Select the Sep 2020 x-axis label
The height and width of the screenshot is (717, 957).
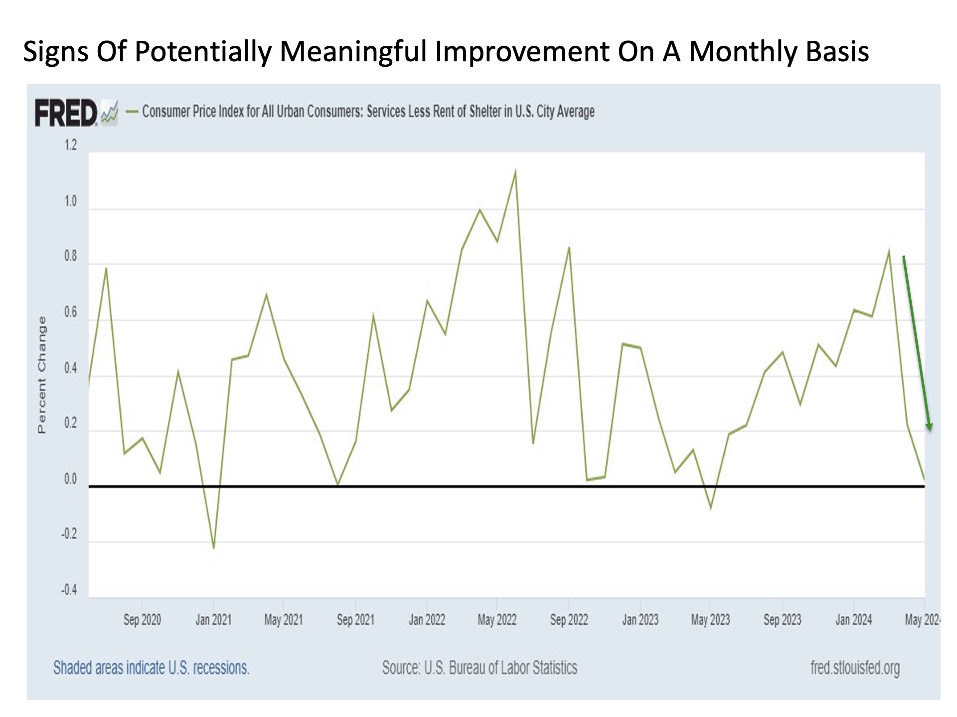pos(142,620)
